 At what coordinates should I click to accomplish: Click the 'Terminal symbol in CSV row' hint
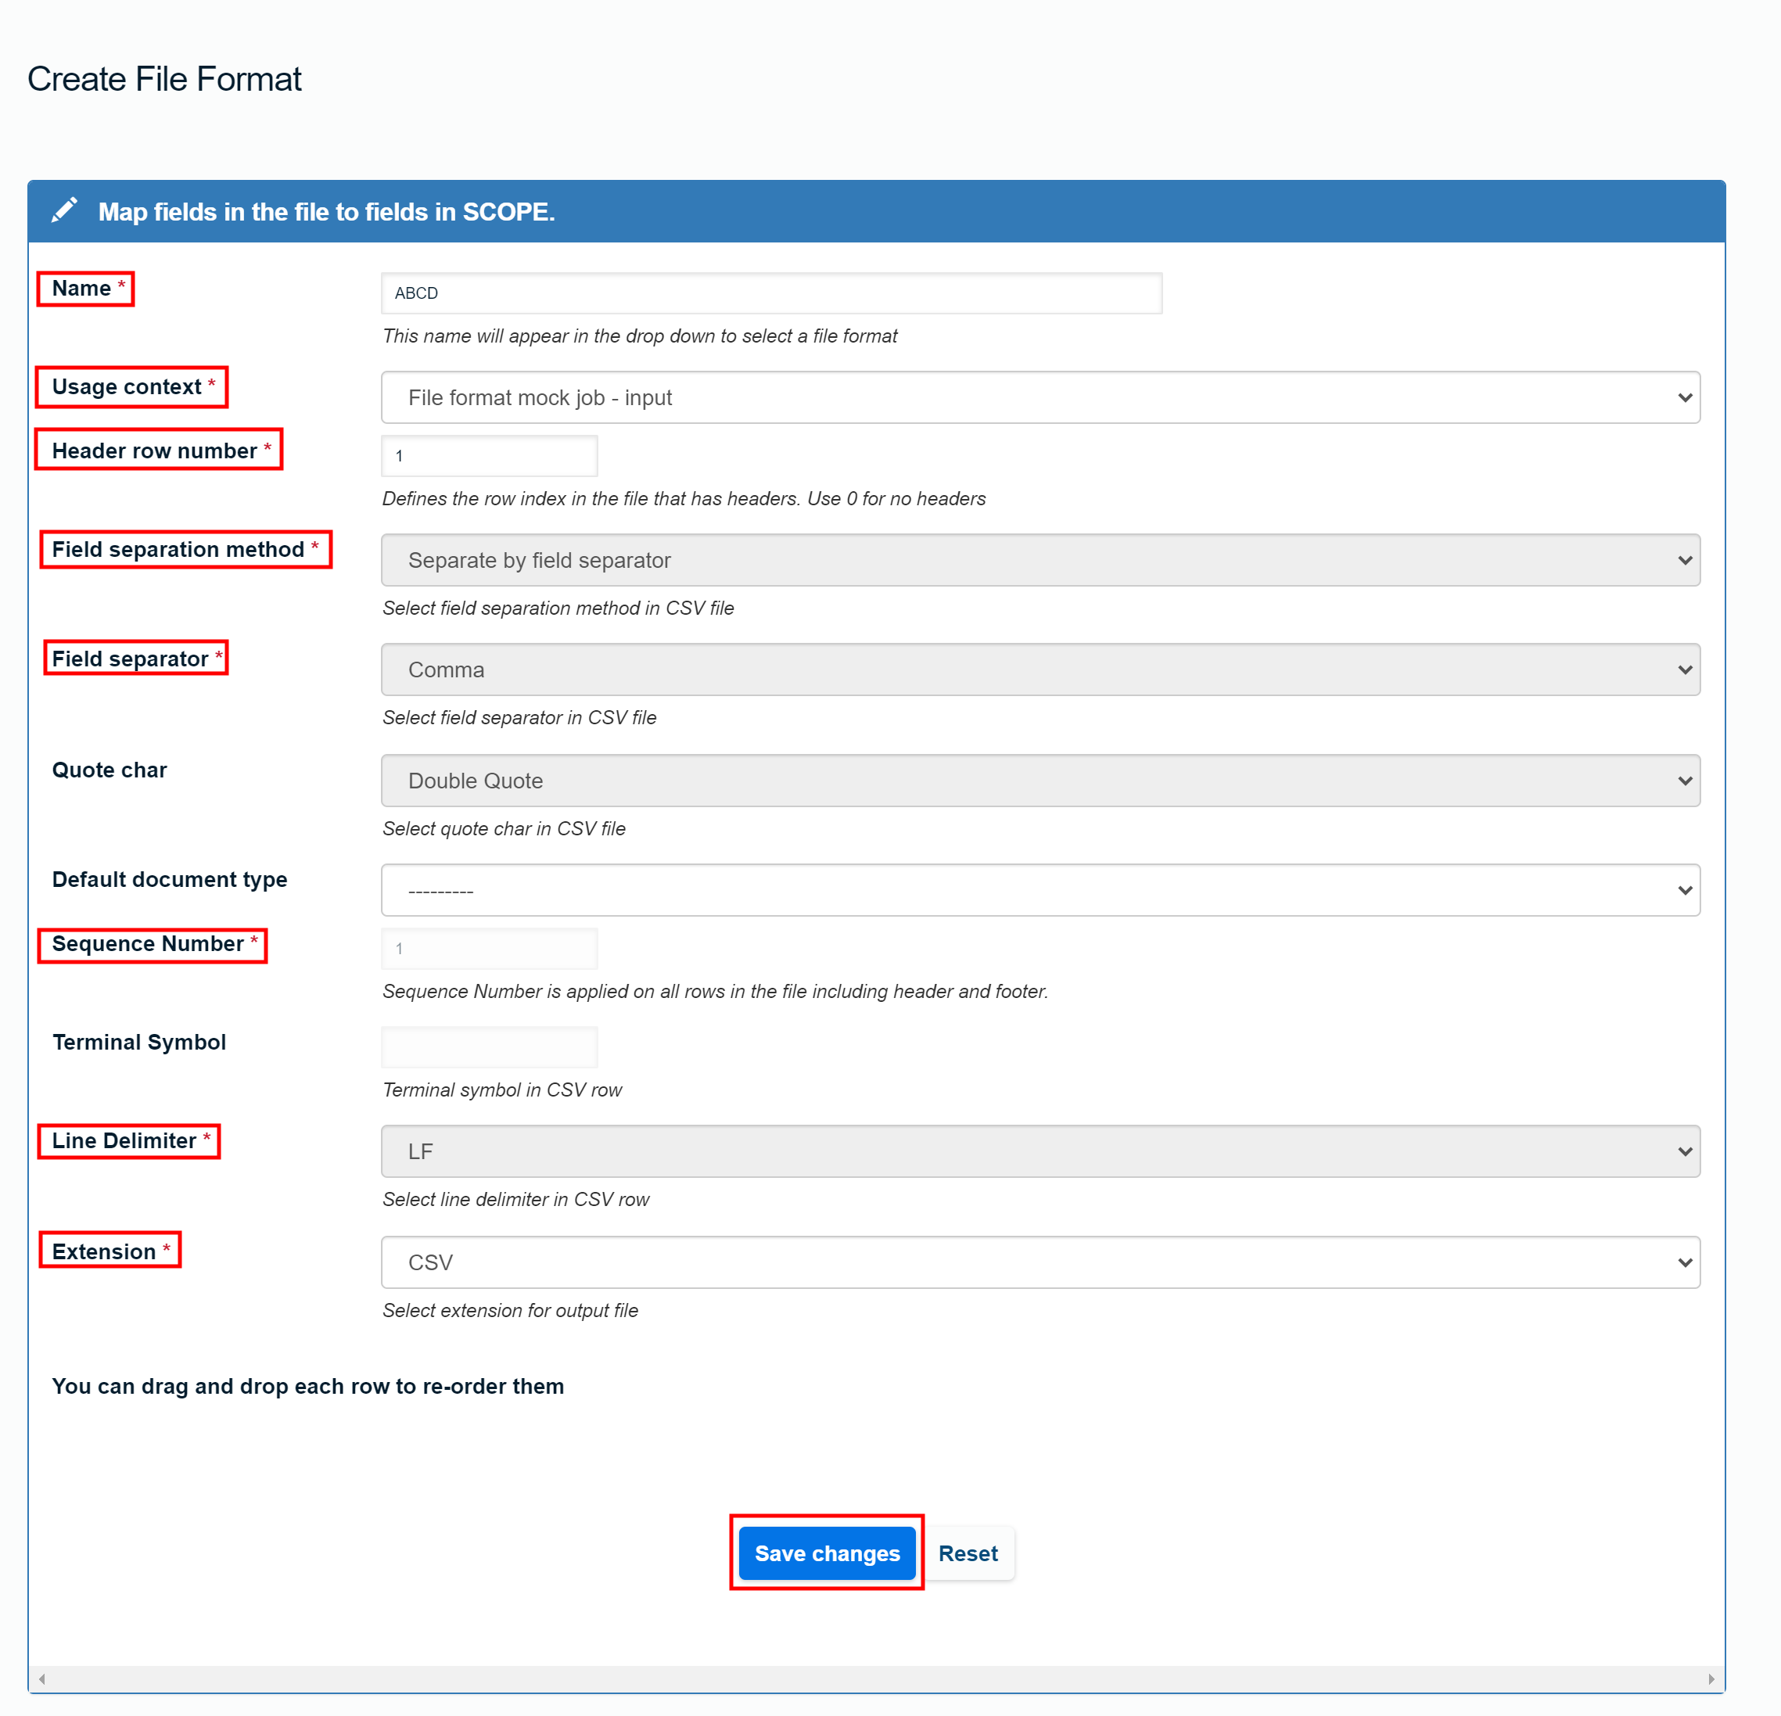tap(501, 1090)
